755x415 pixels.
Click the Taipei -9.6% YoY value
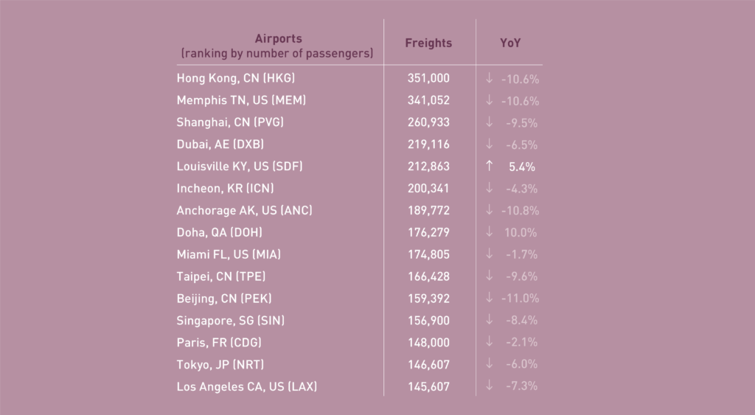click(522, 276)
